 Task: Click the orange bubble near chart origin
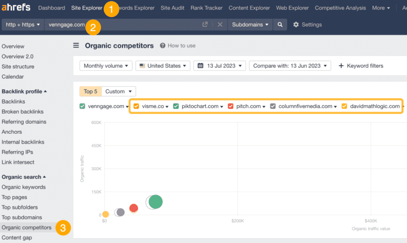[105, 214]
